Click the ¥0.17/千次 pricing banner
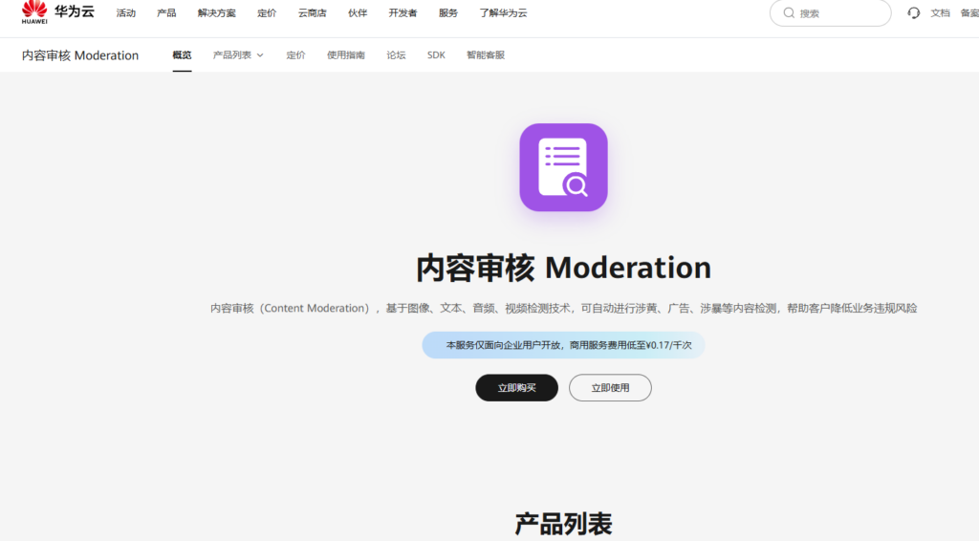This screenshot has width=979, height=541. [563, 345]
